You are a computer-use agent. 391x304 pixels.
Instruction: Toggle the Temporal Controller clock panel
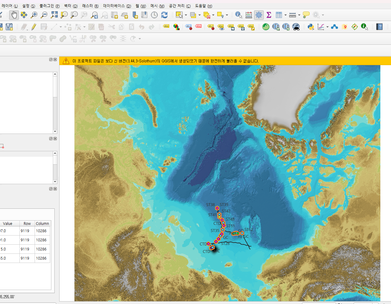(154, 15)
